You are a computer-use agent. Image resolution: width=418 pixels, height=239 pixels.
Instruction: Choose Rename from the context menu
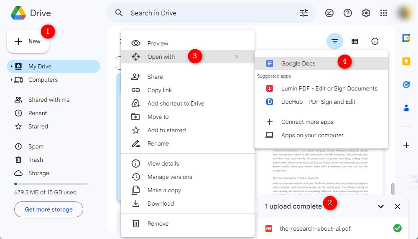click(188, 143)
